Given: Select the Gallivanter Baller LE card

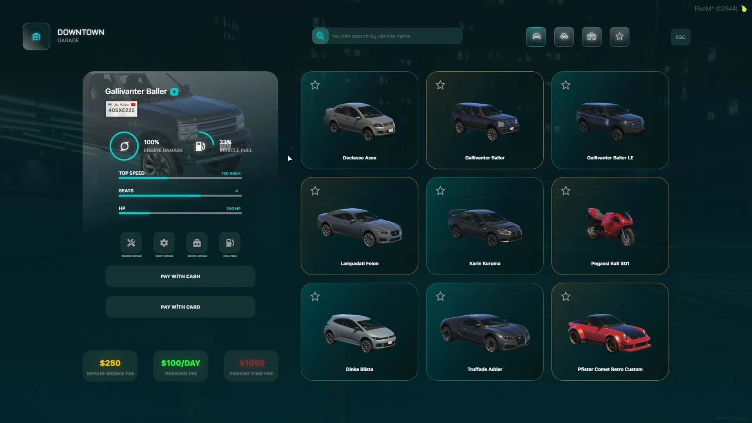Looking at the screenshot, I should pyautogui.click(x=610, y=120).
